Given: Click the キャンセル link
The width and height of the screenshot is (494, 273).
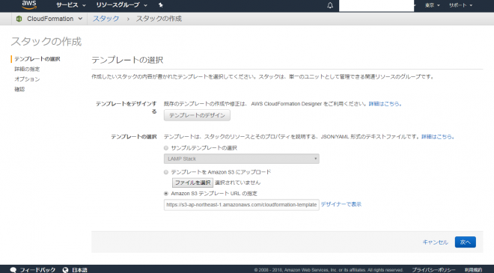Looking at the screenshot, I should [435, 242].
